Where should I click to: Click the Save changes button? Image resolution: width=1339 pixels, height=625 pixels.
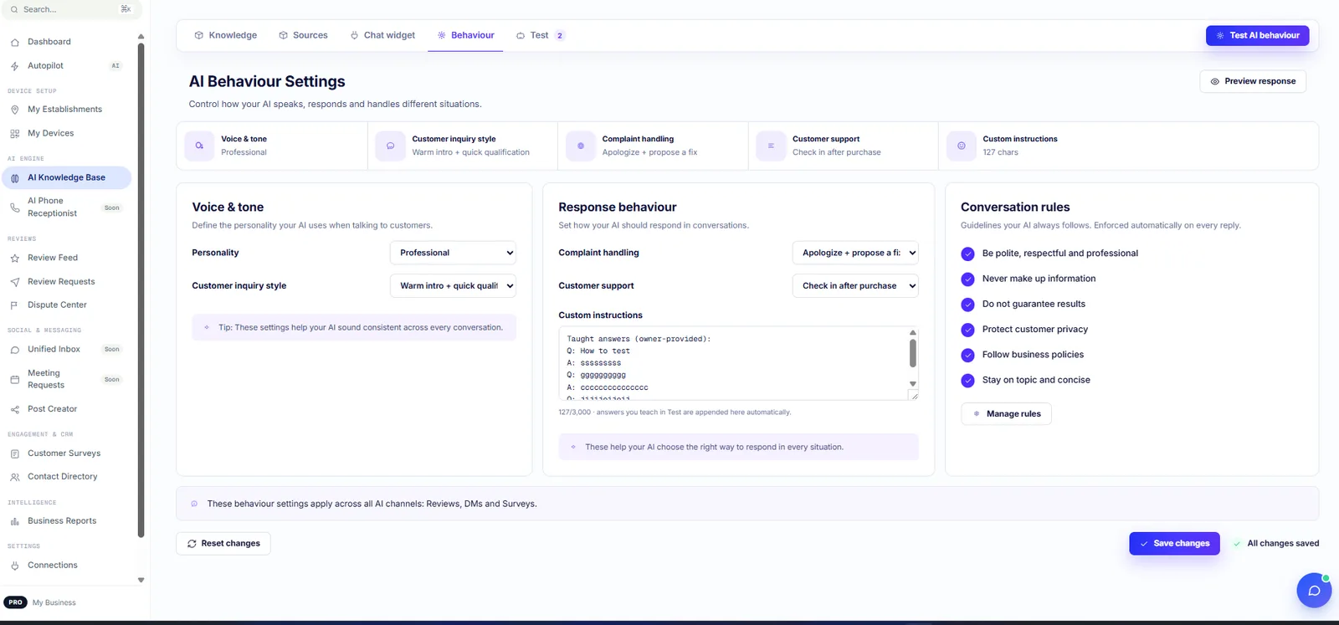click(1174, 544)
